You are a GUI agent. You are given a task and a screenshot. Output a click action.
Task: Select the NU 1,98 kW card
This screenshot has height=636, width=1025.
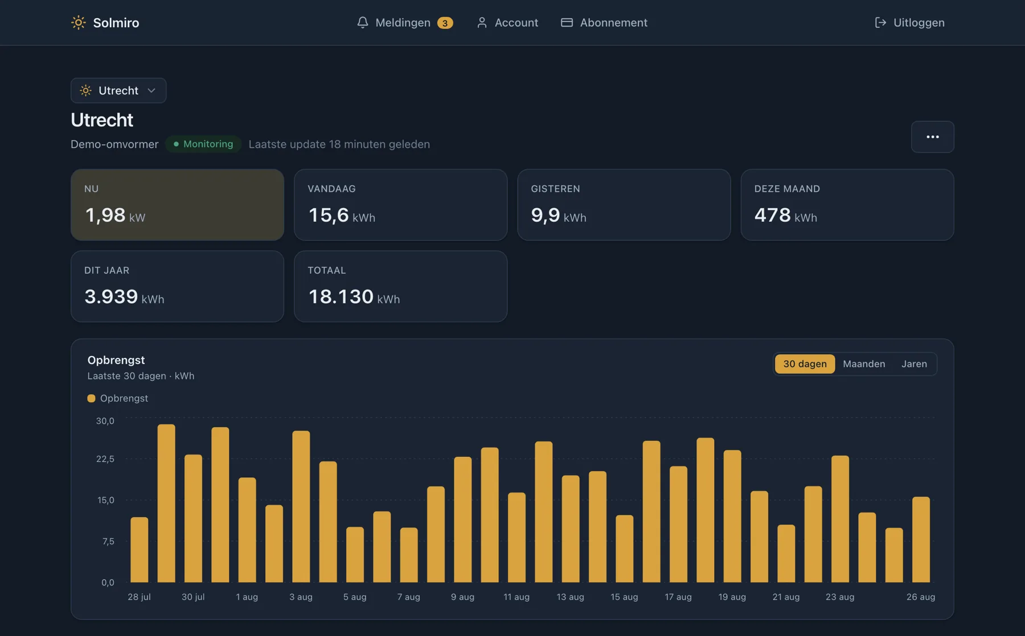[x=177, y=205]
